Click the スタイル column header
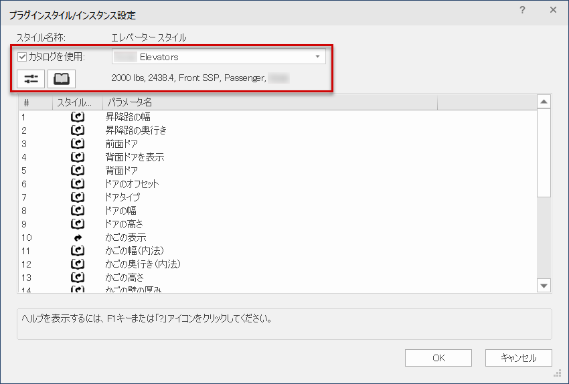 78,102
